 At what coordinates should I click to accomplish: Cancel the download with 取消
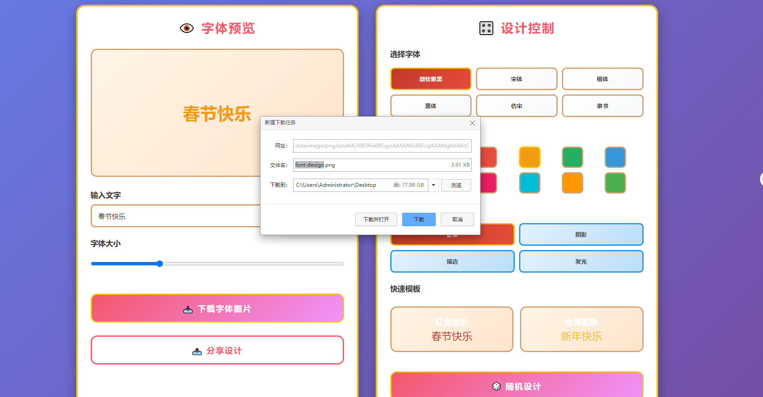457,219
